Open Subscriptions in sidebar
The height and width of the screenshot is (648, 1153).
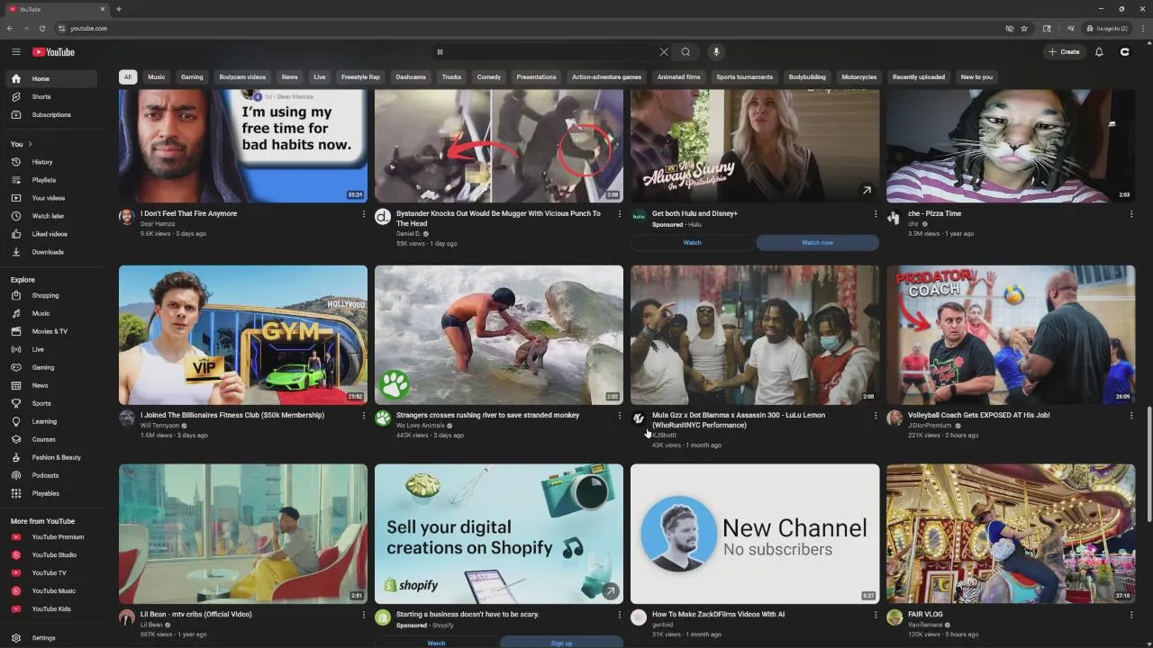click(x=50, y=114)
